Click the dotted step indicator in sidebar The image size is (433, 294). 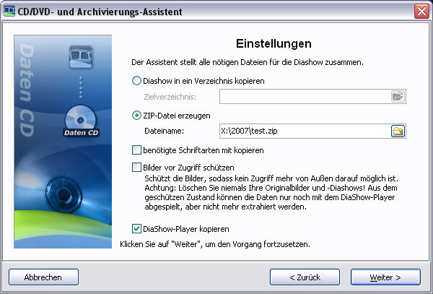pyautogui.click(x=80, y=85)
